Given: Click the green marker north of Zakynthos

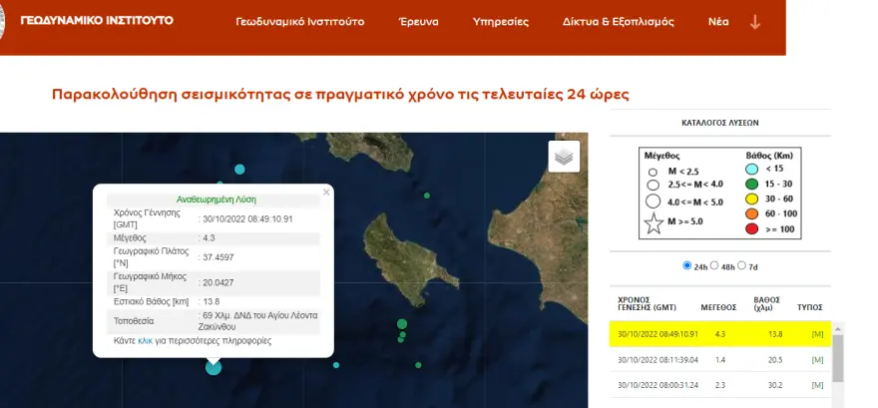Looking at the screenshot, I should pos(427,196).
